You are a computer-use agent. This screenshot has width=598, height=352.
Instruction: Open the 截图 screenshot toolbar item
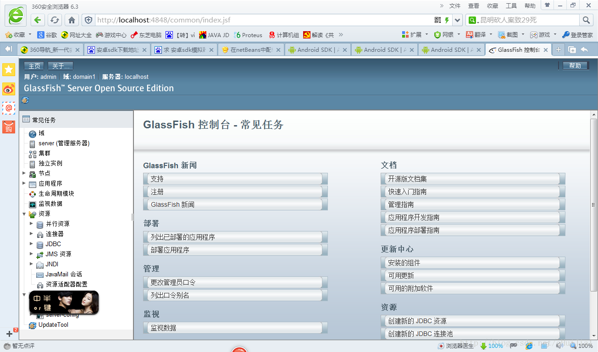[510, 35]
